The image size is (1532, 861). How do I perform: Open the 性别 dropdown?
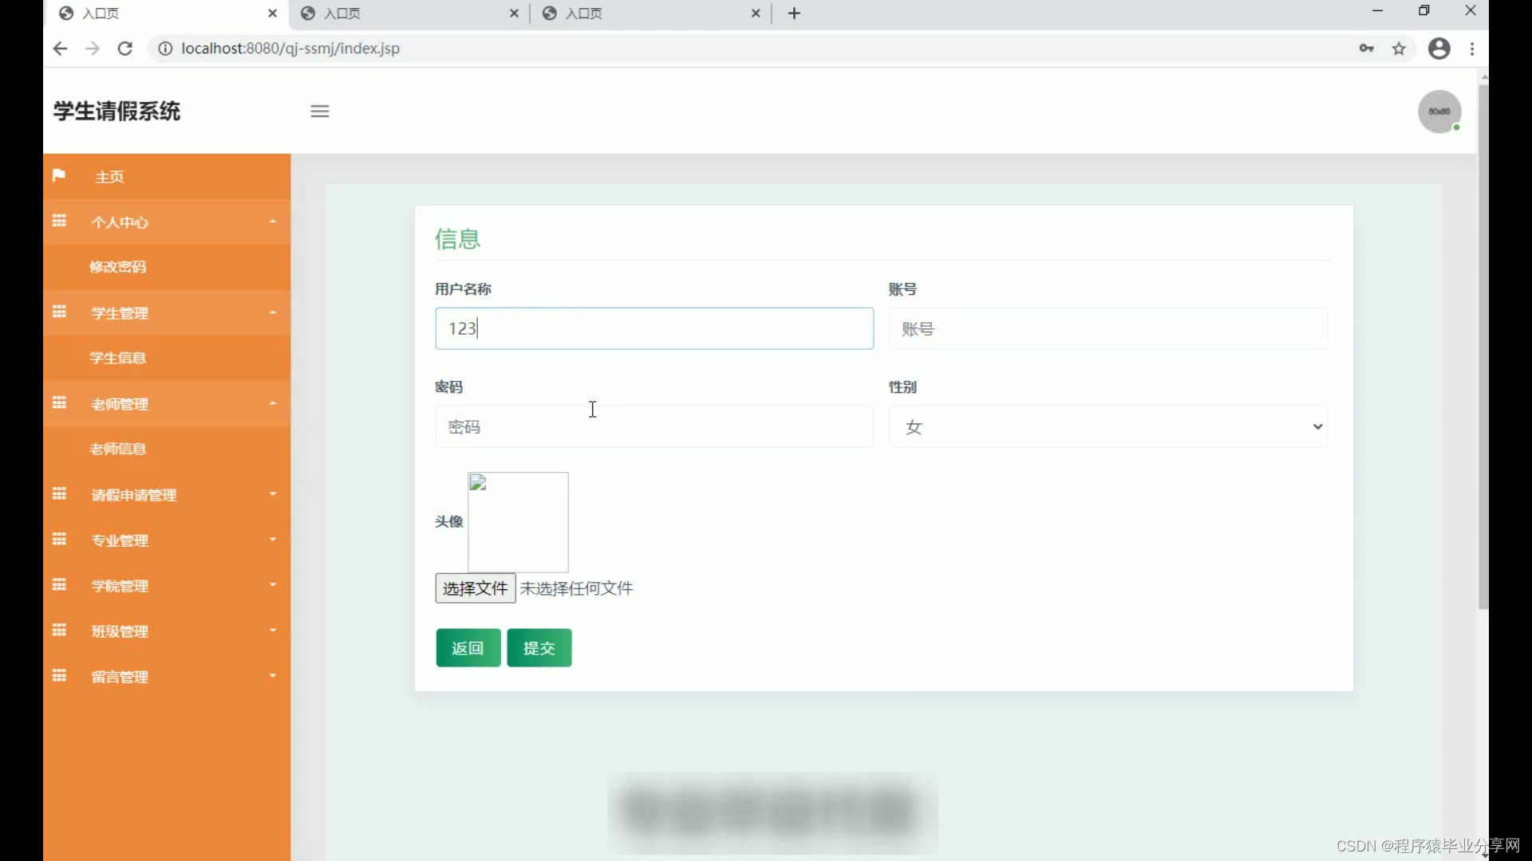[1108, 427]
